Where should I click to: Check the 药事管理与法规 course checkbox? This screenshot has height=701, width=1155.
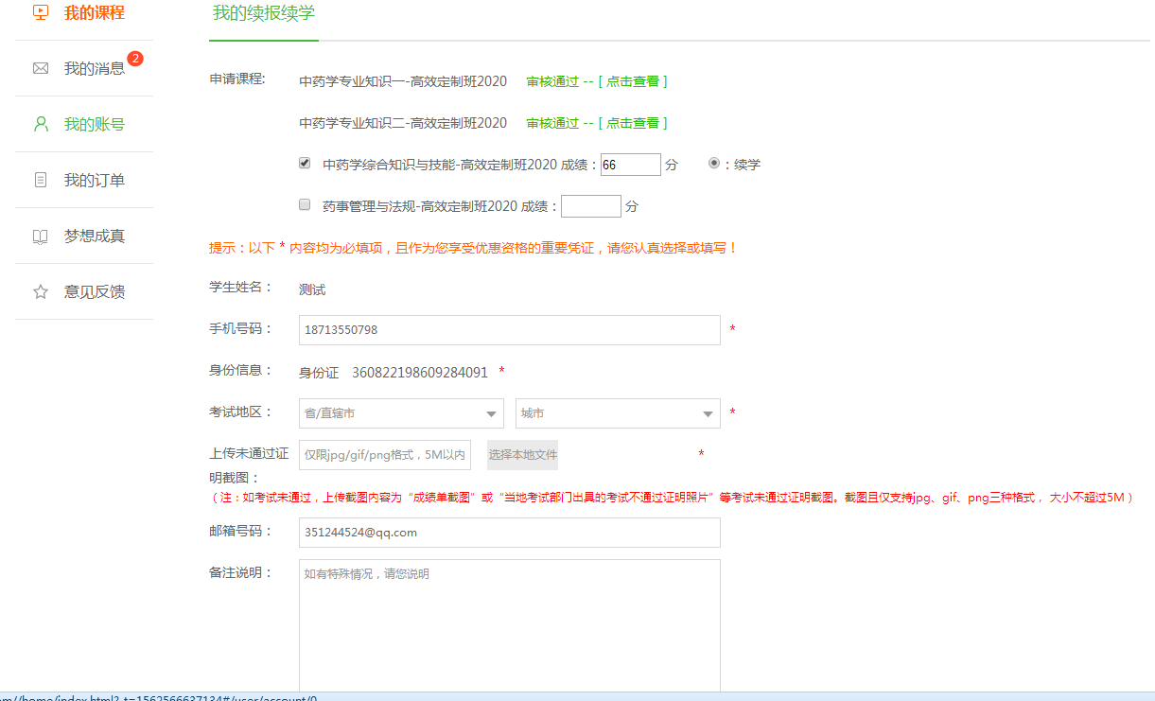pos(305,204)
